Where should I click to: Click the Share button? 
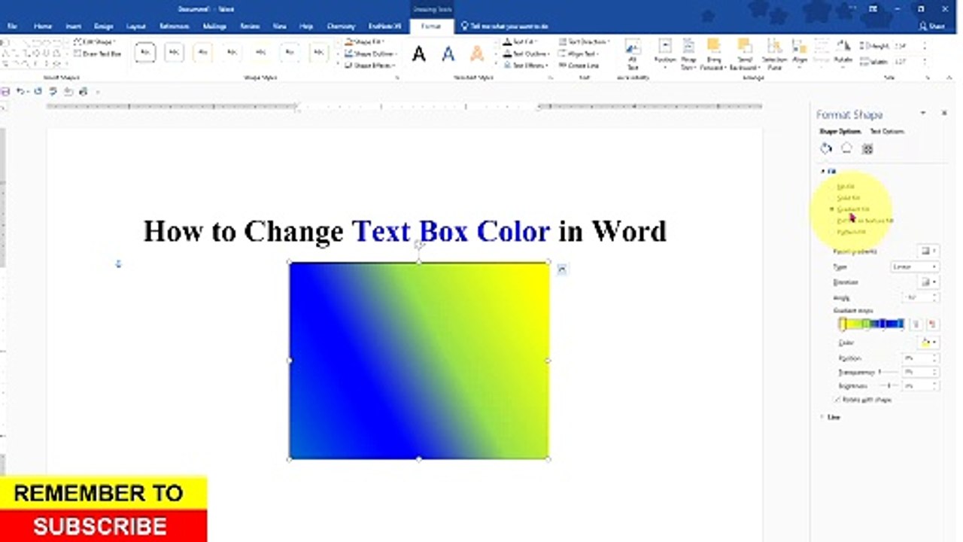coord(932,26)
